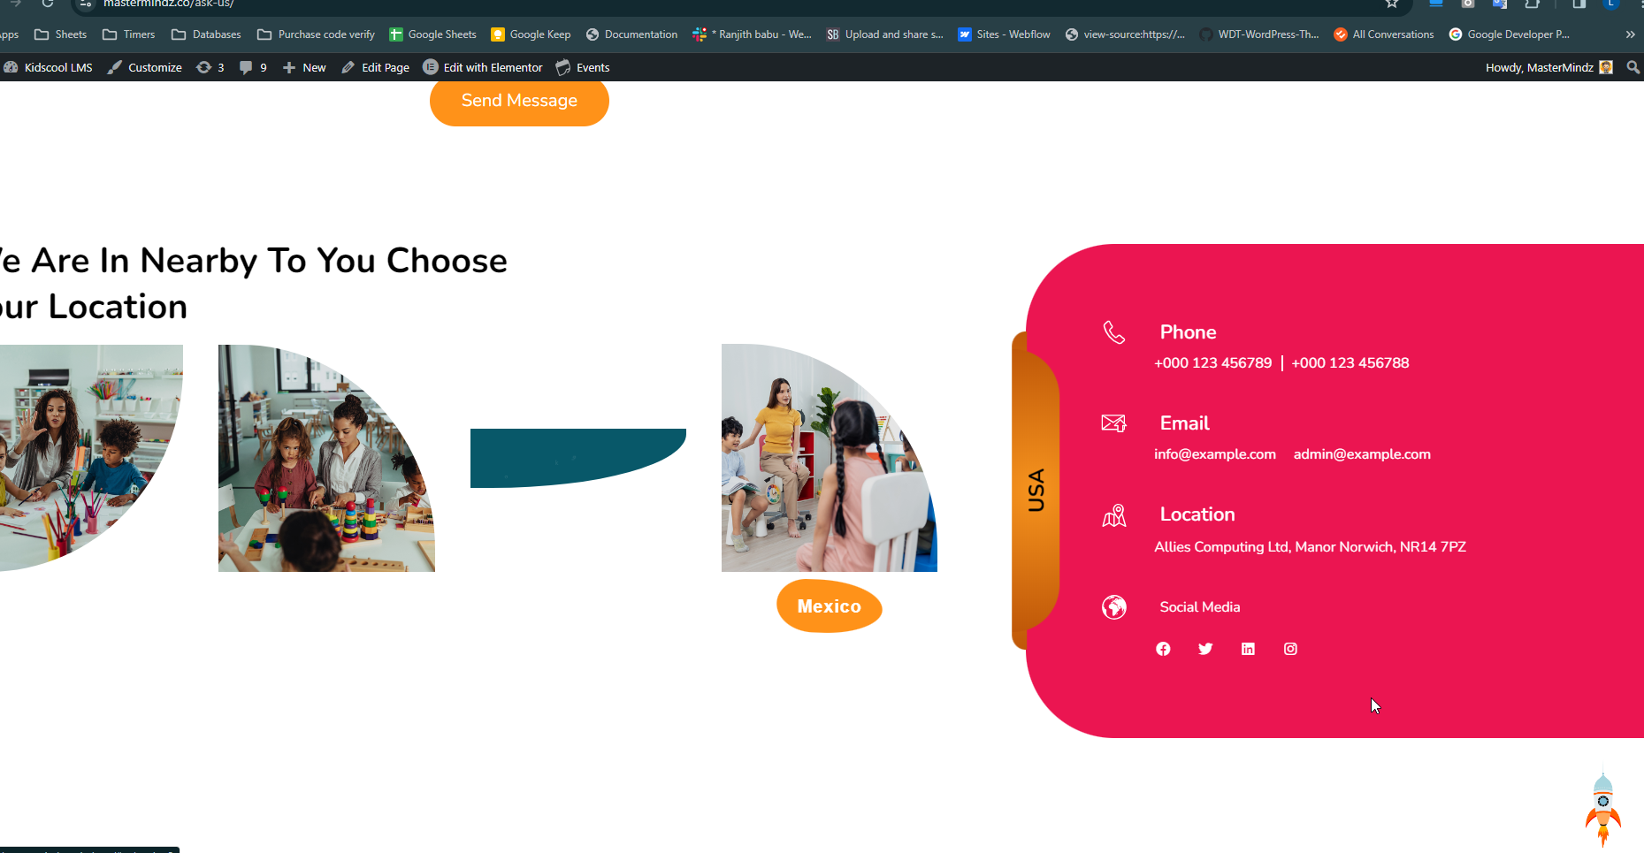Viewport: 1644px width, 853px height.
Task: Click the Facebook social icon
Action: [1163, 649]
